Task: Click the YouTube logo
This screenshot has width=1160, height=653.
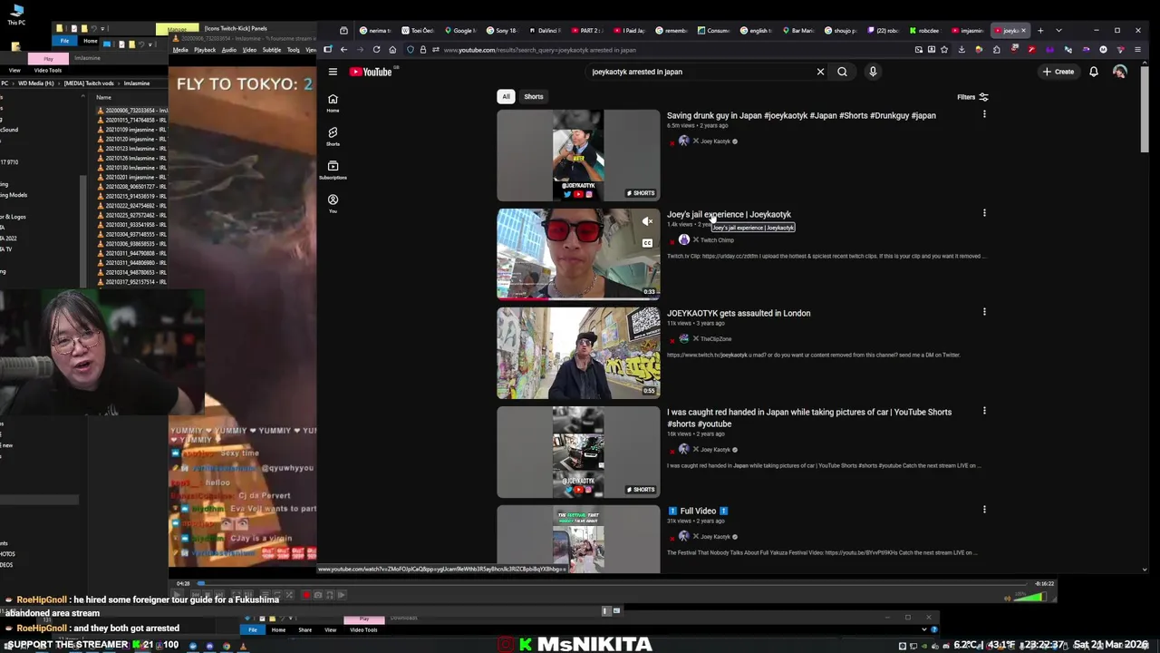Action: (371, 72)
